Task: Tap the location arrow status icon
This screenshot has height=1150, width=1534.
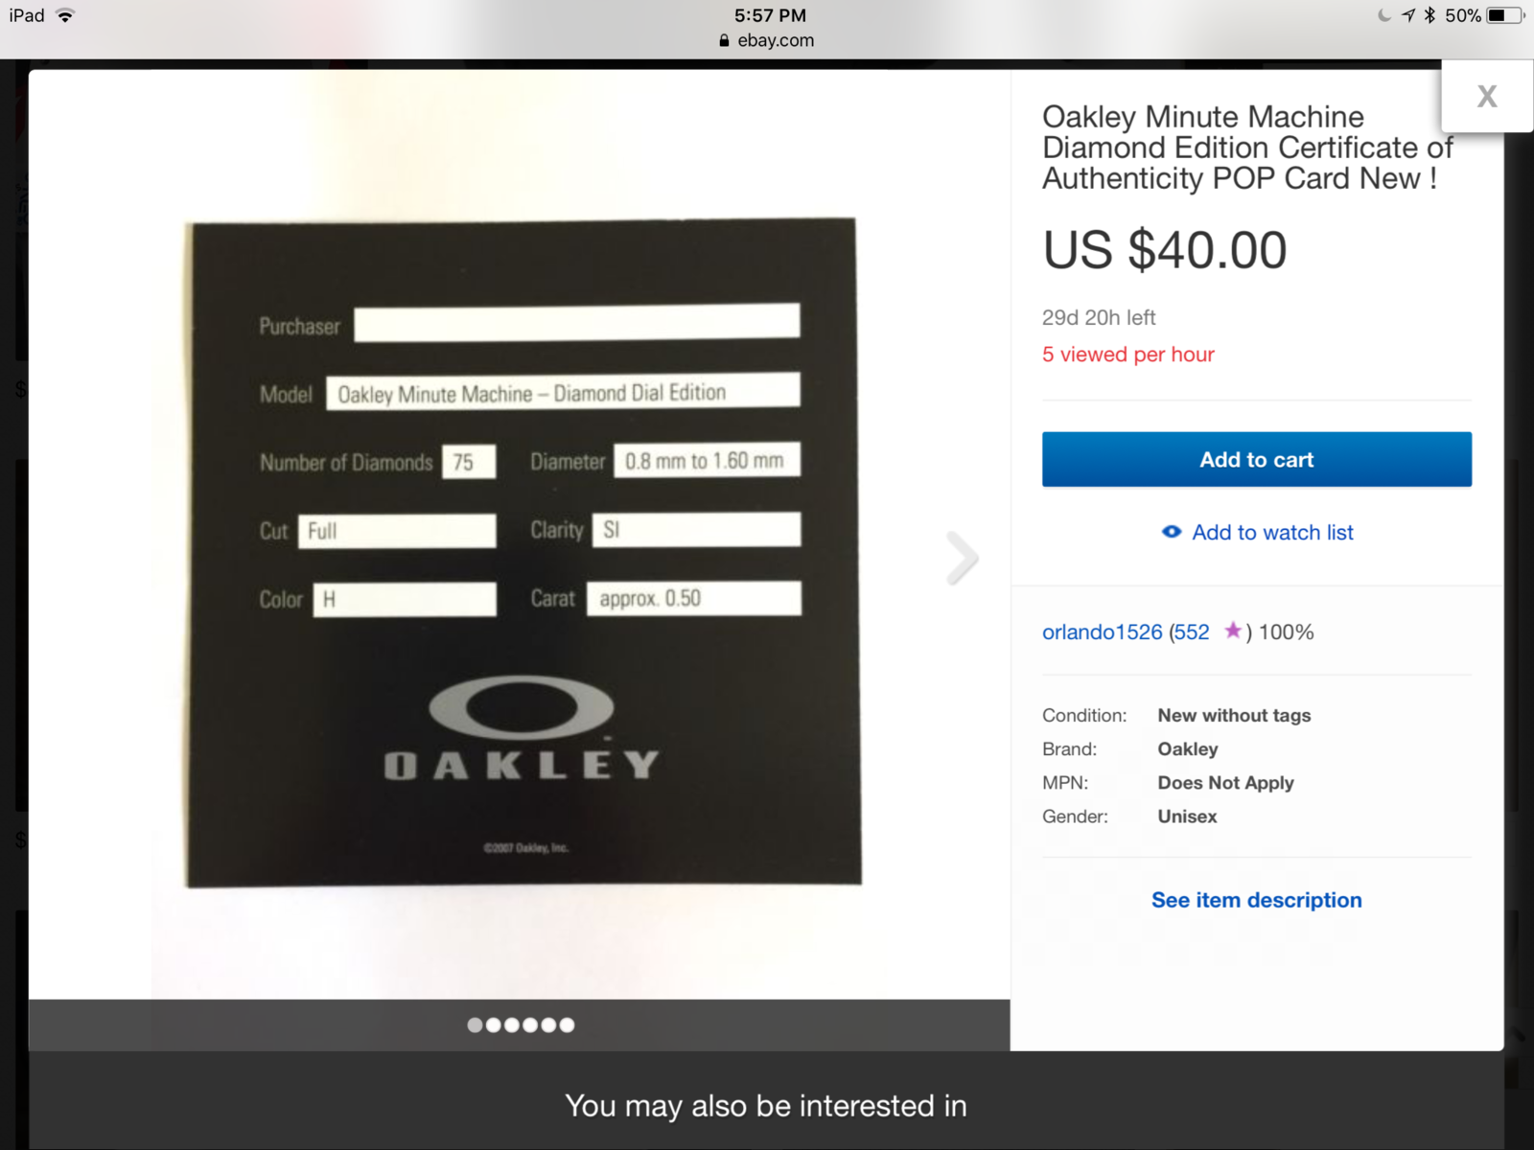Action: pyautogui.click(x=1407, y=15)
